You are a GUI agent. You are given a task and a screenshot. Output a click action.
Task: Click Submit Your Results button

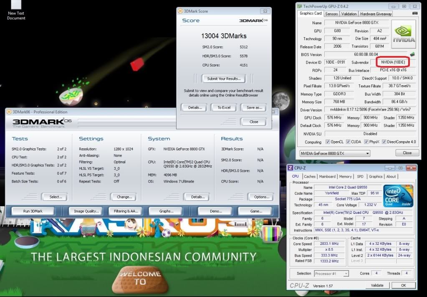[x=224, y=79]
